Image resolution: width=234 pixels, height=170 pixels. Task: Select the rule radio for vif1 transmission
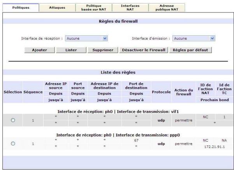coord(13,120)
